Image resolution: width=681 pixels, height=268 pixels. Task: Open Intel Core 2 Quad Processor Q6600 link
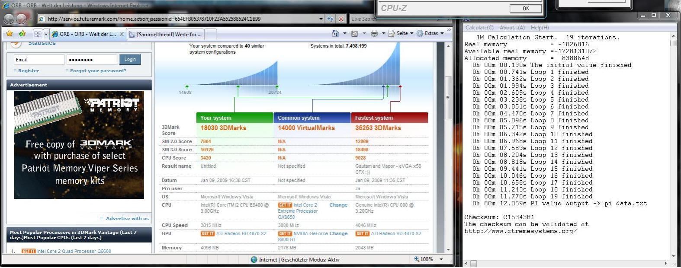tap(74, 251)
